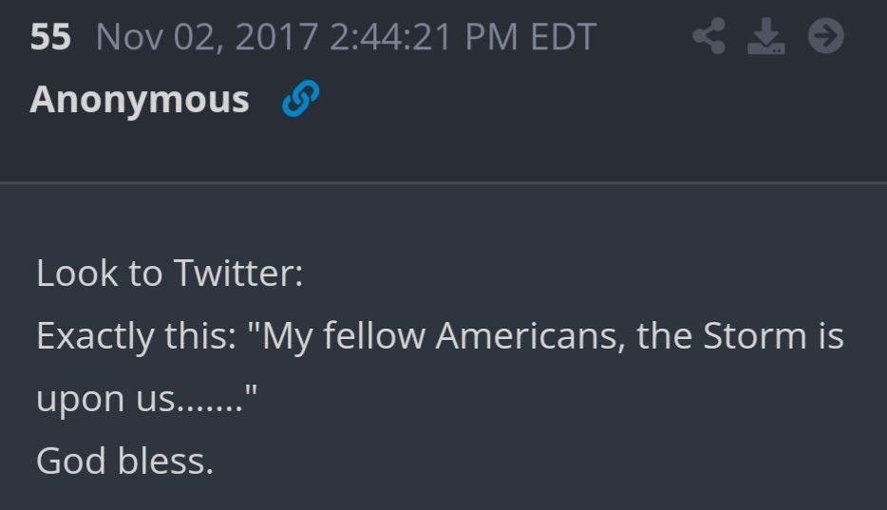Click the word "Look" starting the post

tap(76, 274)
